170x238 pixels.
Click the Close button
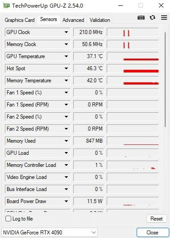click(153, 232)
